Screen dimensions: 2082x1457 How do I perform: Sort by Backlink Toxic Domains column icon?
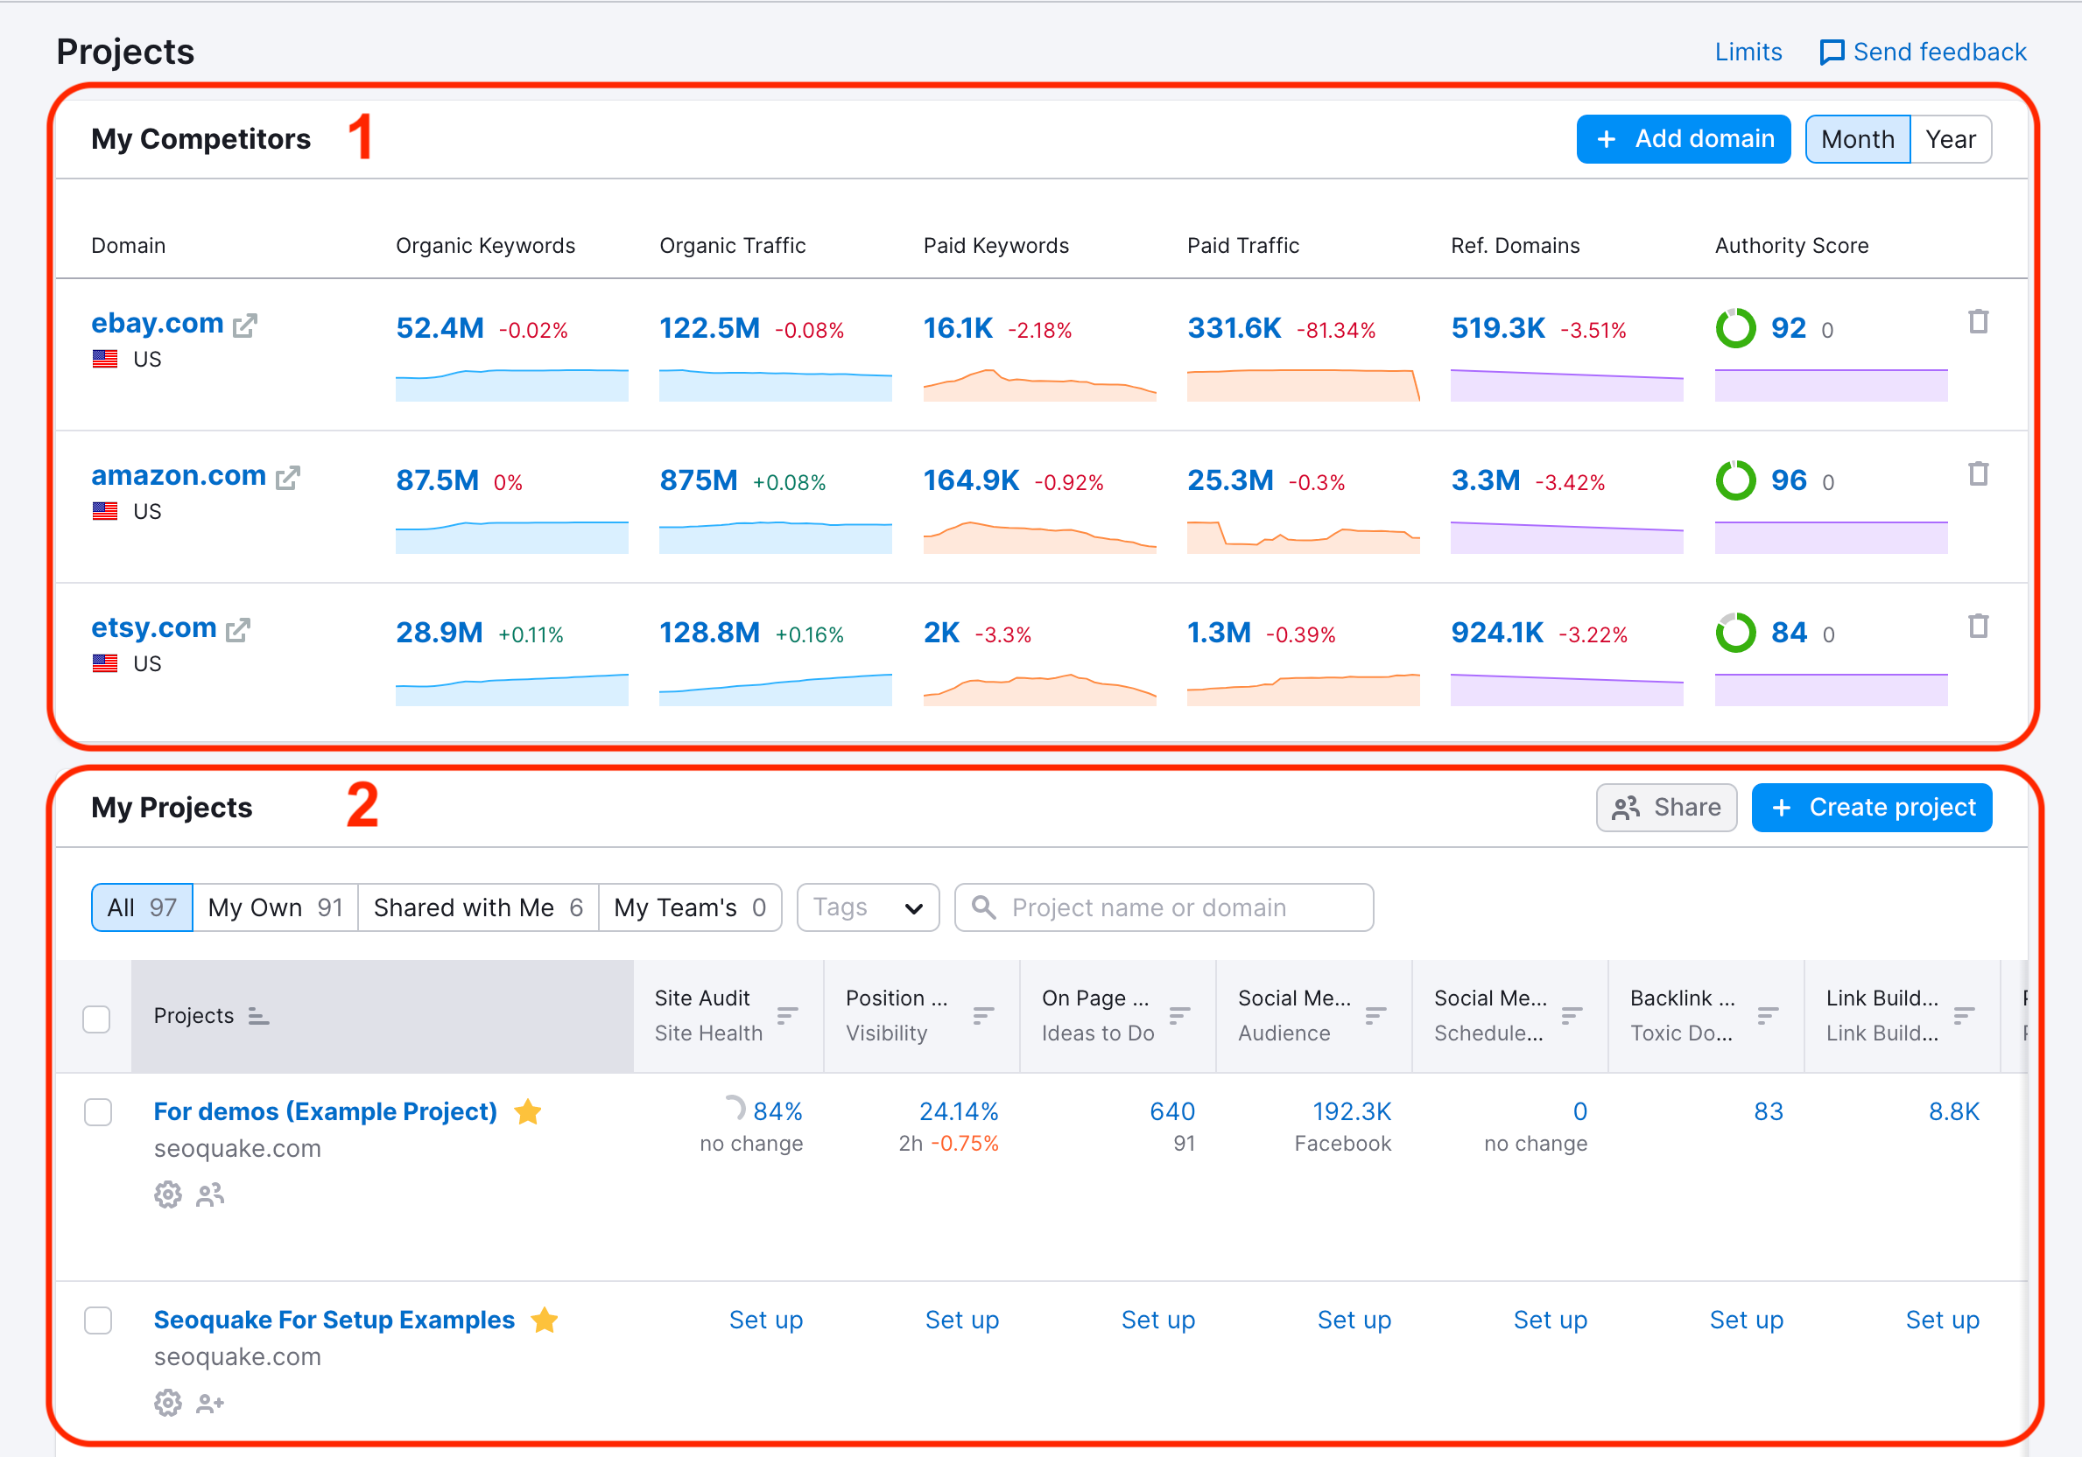pos(1768,1015)
